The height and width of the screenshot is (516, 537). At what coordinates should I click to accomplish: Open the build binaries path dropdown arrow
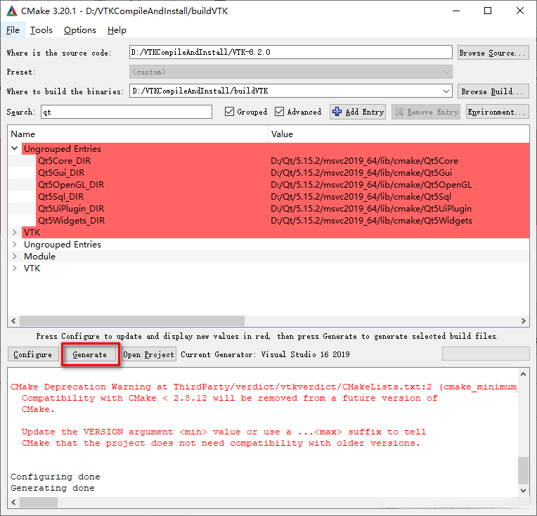click(446, 91)
